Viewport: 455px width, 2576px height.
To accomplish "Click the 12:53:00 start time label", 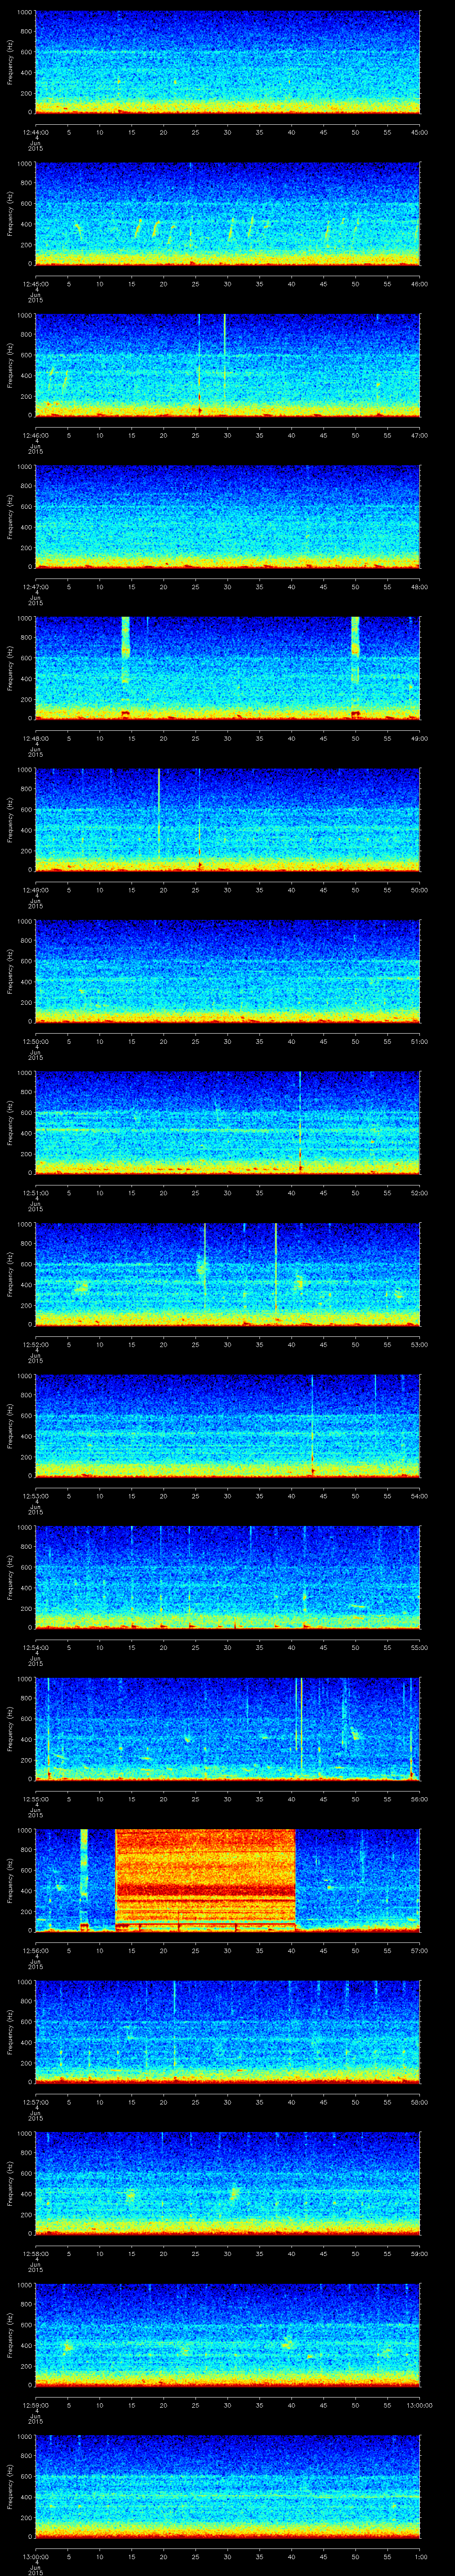I will click(35, 1495).
